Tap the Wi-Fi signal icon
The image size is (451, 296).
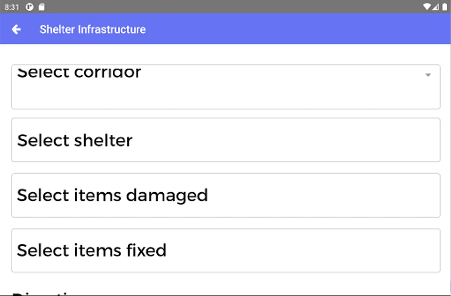[427, 7]
